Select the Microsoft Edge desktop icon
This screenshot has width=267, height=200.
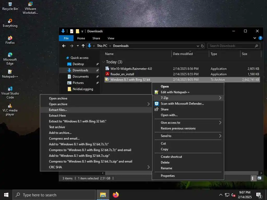(10, 59)
